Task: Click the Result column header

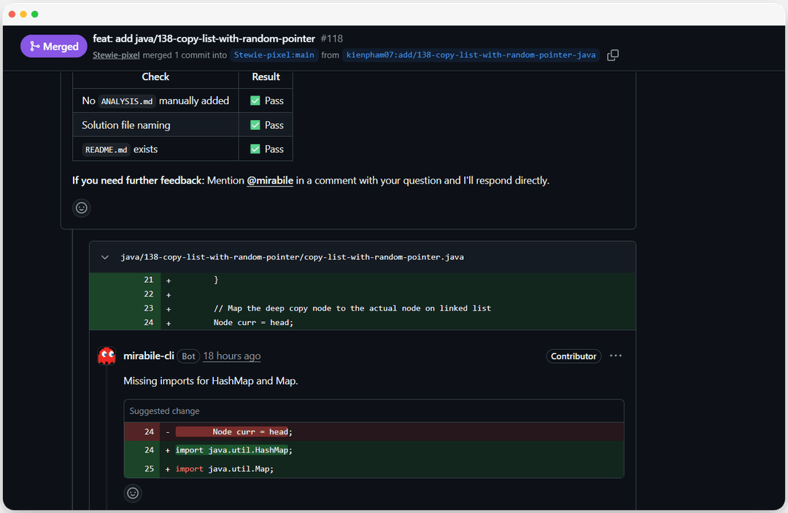Action: [266, 77]
